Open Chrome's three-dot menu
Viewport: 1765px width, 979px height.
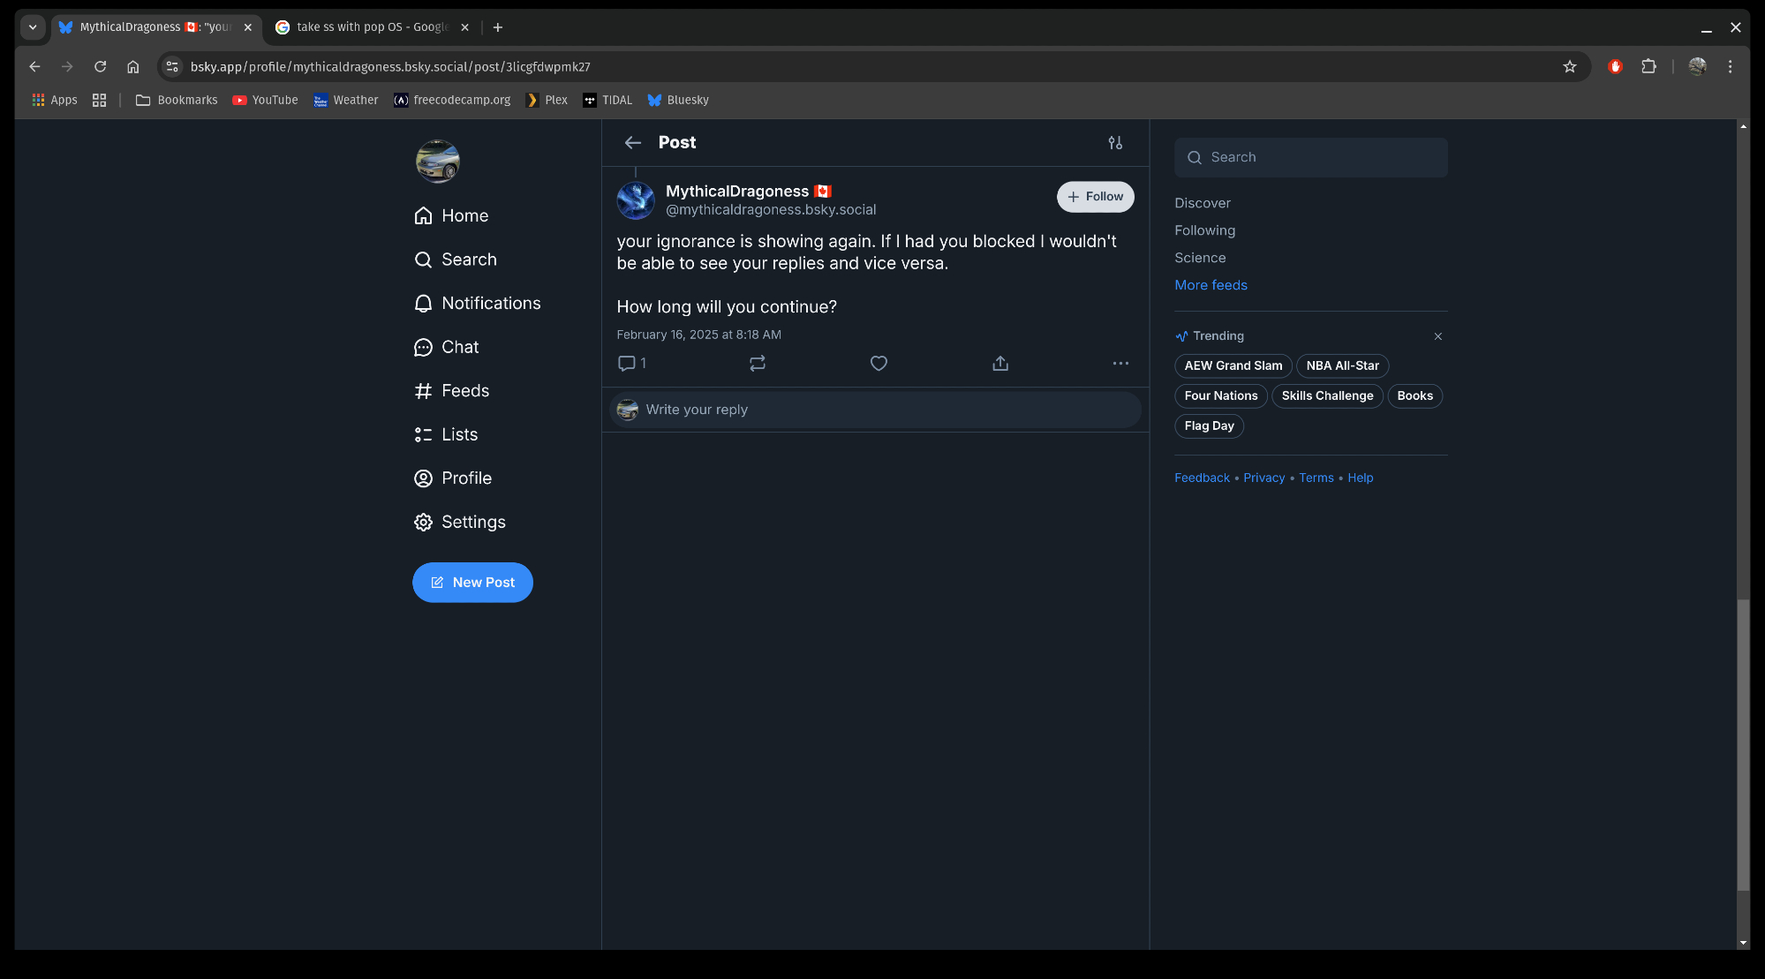[1730, 66]
